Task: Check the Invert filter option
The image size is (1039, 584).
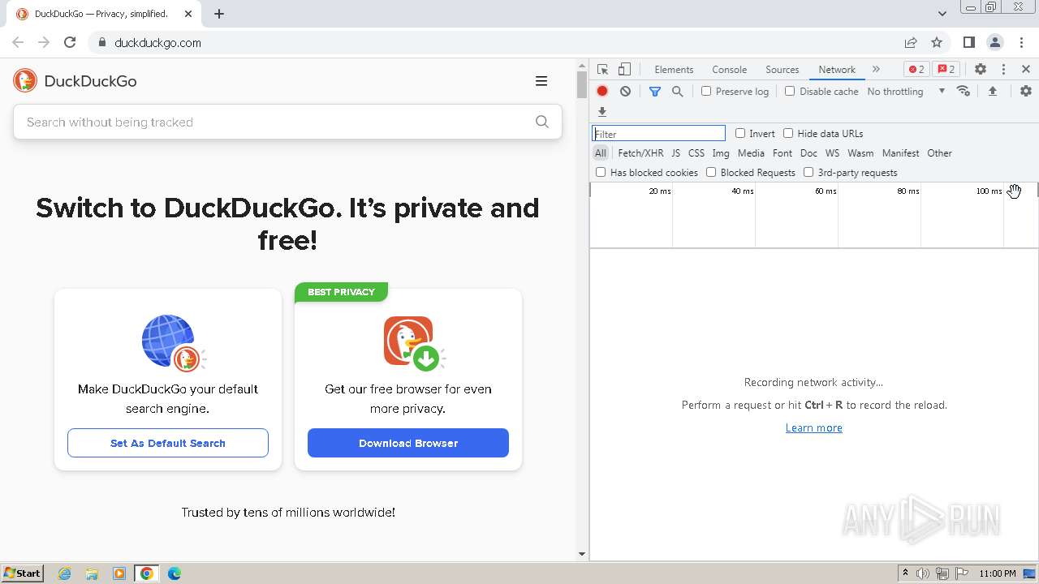Action: [x=740, y=133]
